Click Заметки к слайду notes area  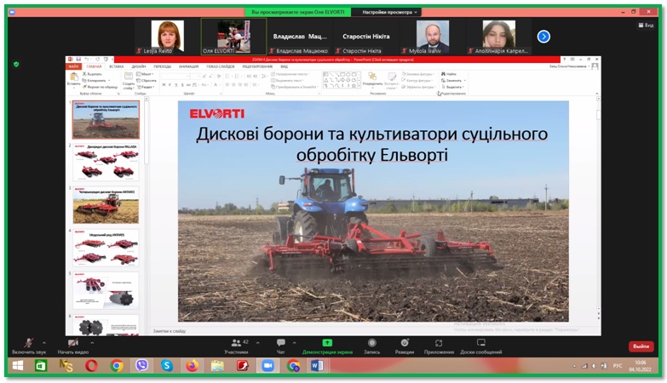coord(170,331)
